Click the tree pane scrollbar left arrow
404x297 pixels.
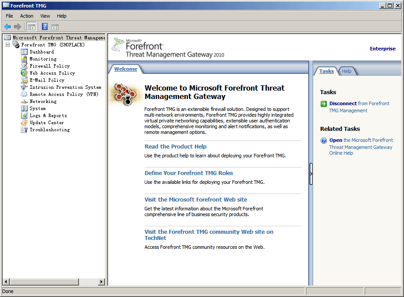6,282
